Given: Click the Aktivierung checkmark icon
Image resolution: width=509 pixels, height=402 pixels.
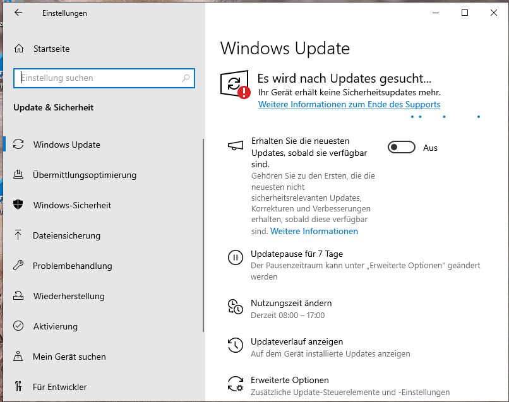Looking at the screenshot, I should pos(18,326).
